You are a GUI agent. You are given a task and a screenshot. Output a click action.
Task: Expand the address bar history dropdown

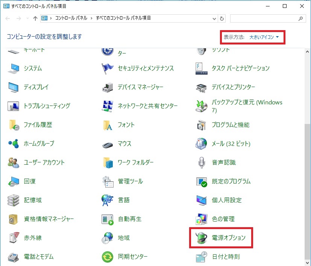pos(214,19)
